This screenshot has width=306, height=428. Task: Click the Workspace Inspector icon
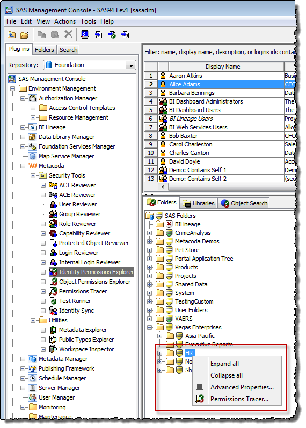pos(53,349)
